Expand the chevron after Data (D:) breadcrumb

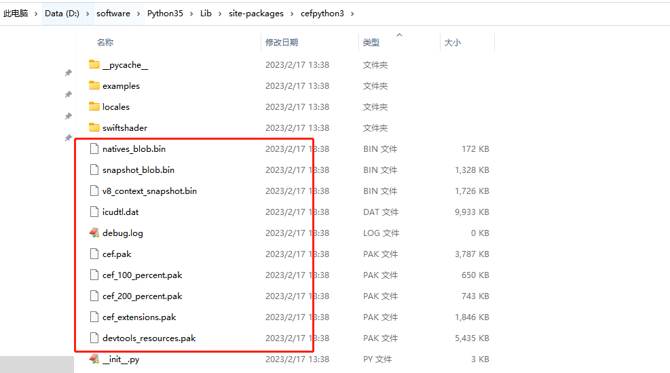tap(88, 14)
